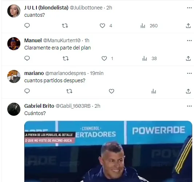Like Manuel's tweet with 1 like
The width and height of the screenshot is (194, 182).
pyautogui.click(x=104, y=58)
